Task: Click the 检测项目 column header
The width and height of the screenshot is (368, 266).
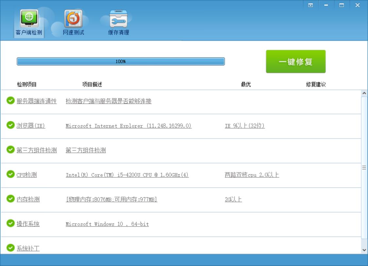Action: click(27, 84)
